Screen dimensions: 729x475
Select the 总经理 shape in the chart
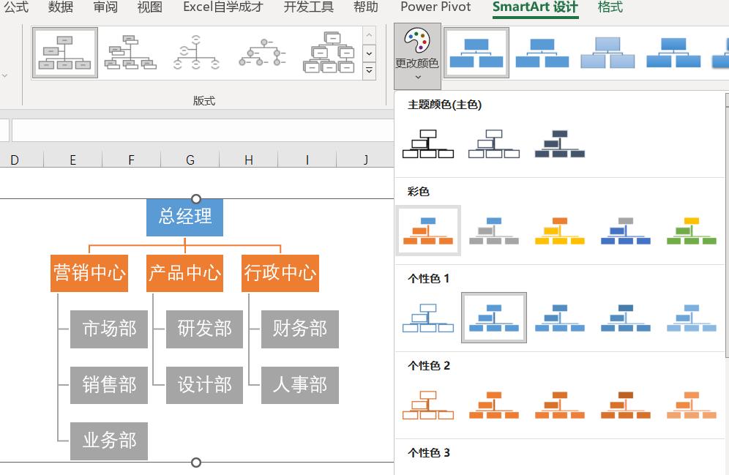[x=184, y=217]
